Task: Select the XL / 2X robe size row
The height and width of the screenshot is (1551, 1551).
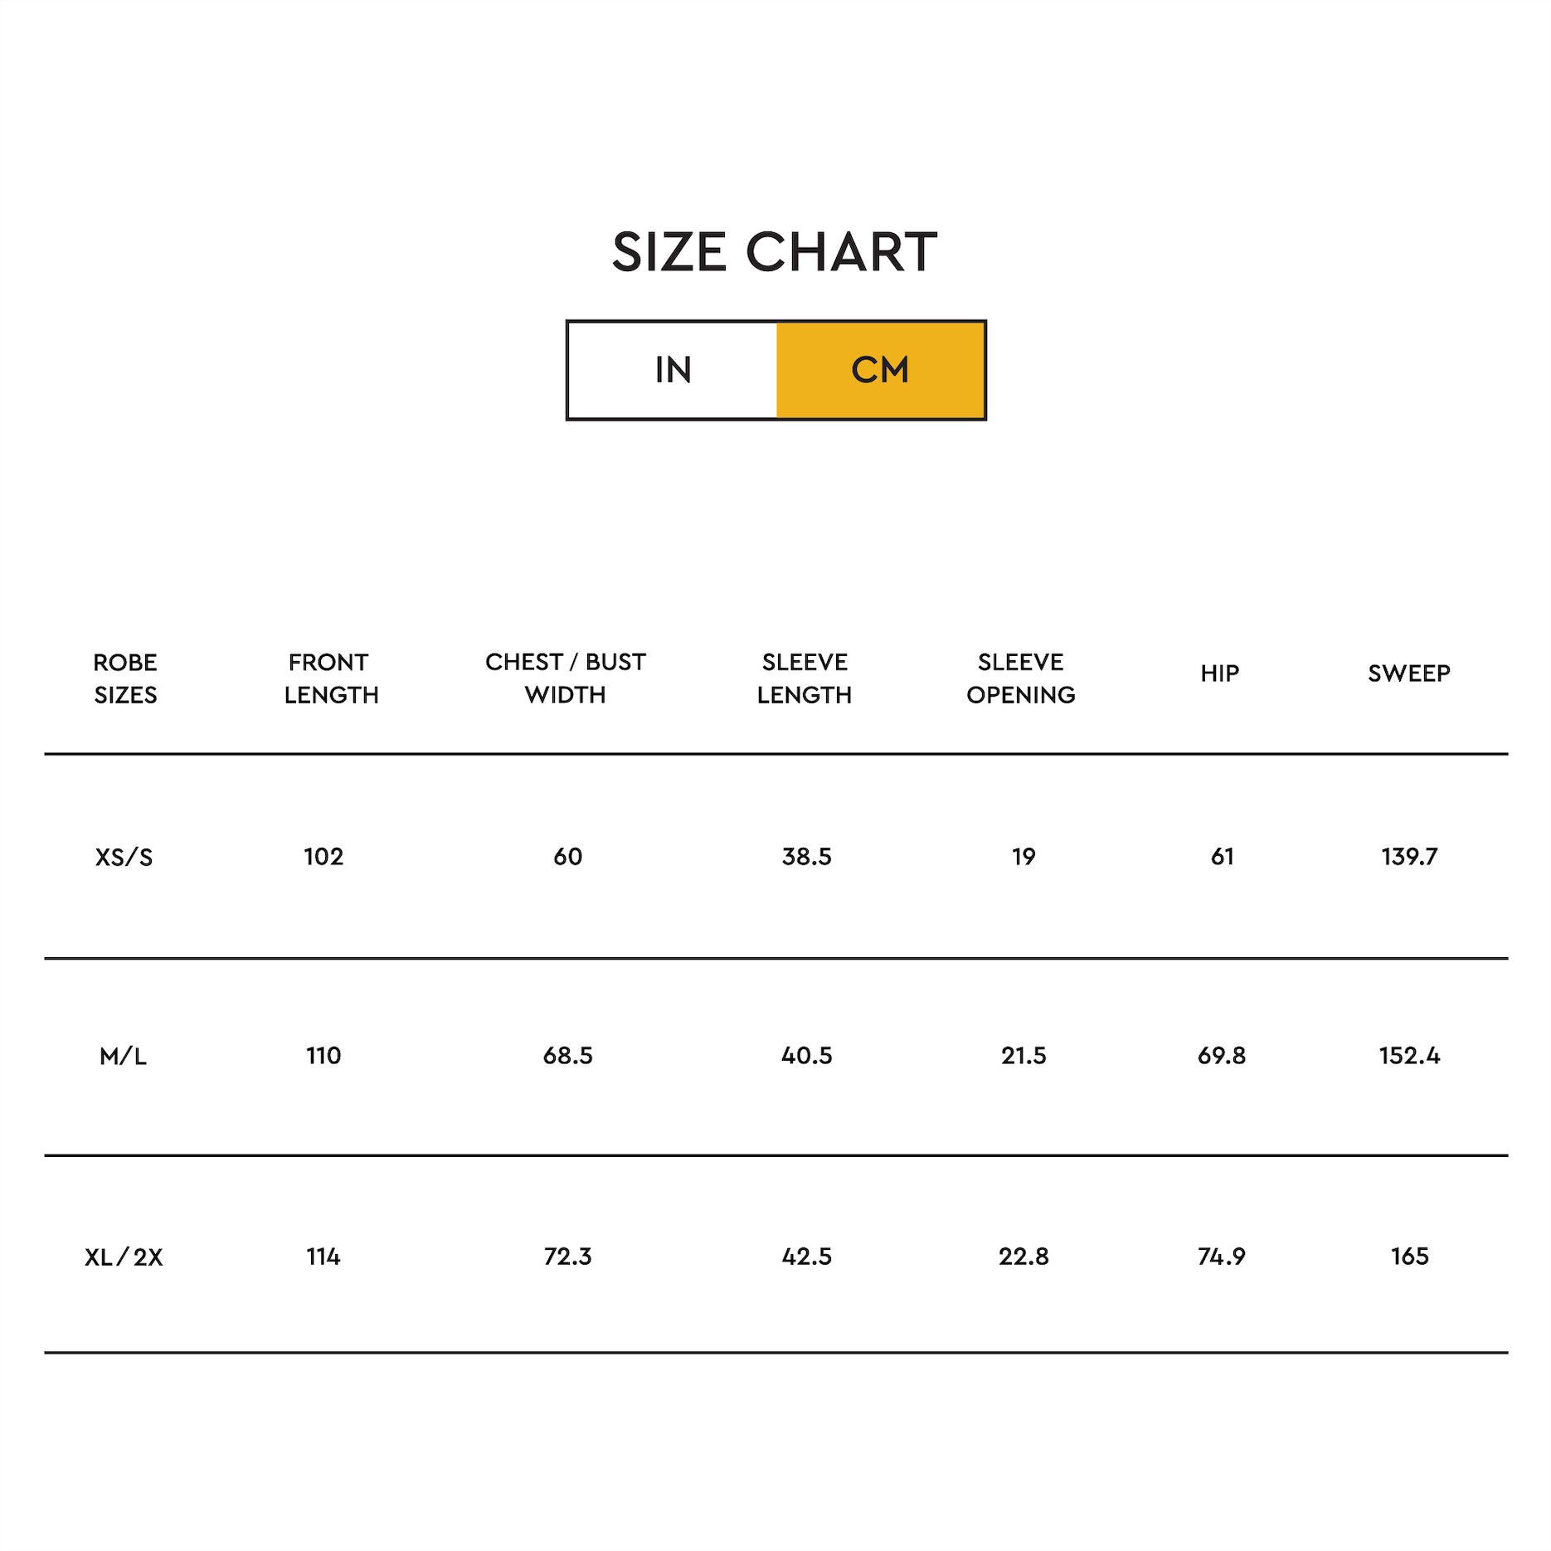Action: (x=775, y=1257)
